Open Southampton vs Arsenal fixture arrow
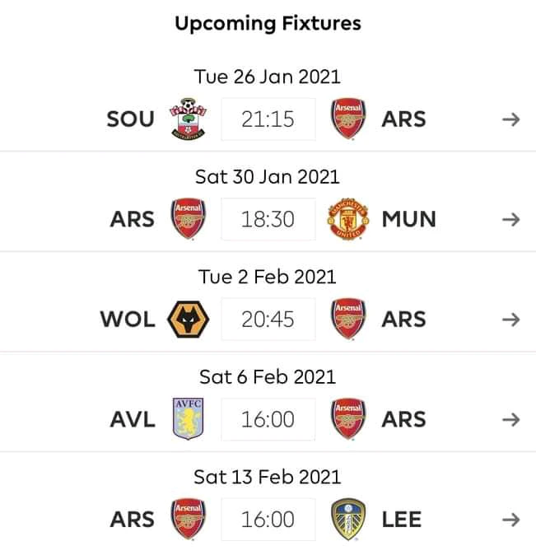 510,119
